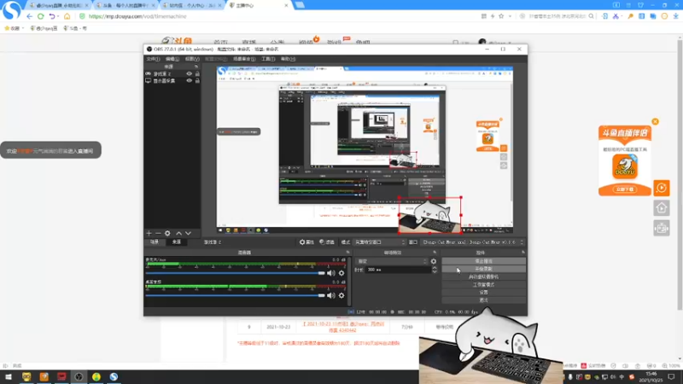Pop out the scene transitions dock icon

[x=435, y=252]
